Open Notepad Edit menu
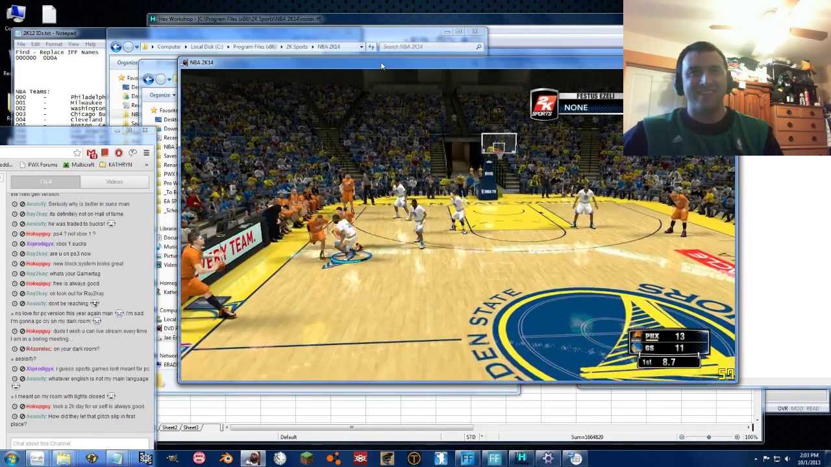 [x=35, y=44]
